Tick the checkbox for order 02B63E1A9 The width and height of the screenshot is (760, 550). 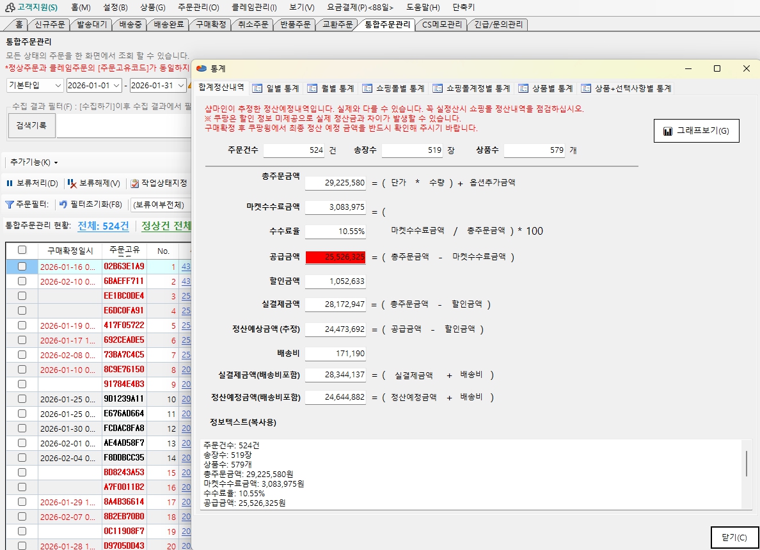22,266
